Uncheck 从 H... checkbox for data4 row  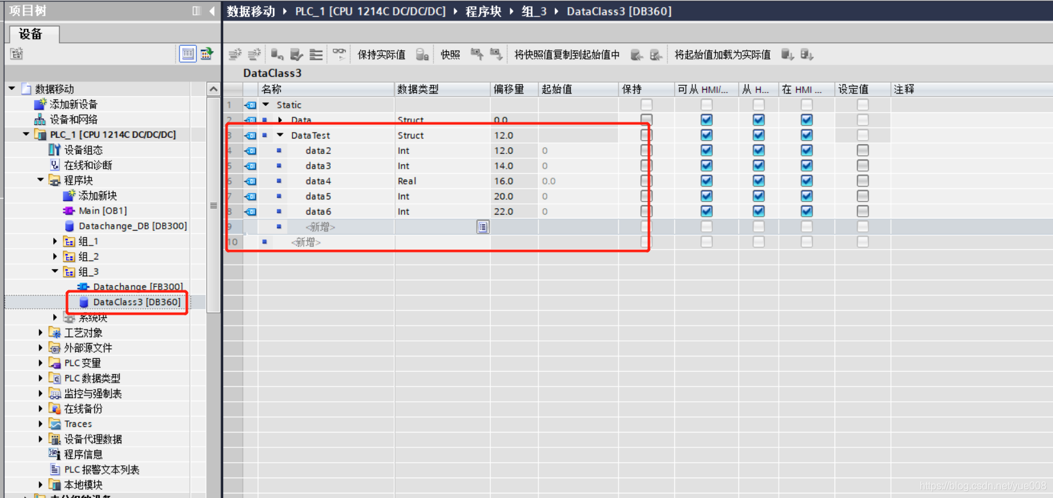(x=758, y=181)
